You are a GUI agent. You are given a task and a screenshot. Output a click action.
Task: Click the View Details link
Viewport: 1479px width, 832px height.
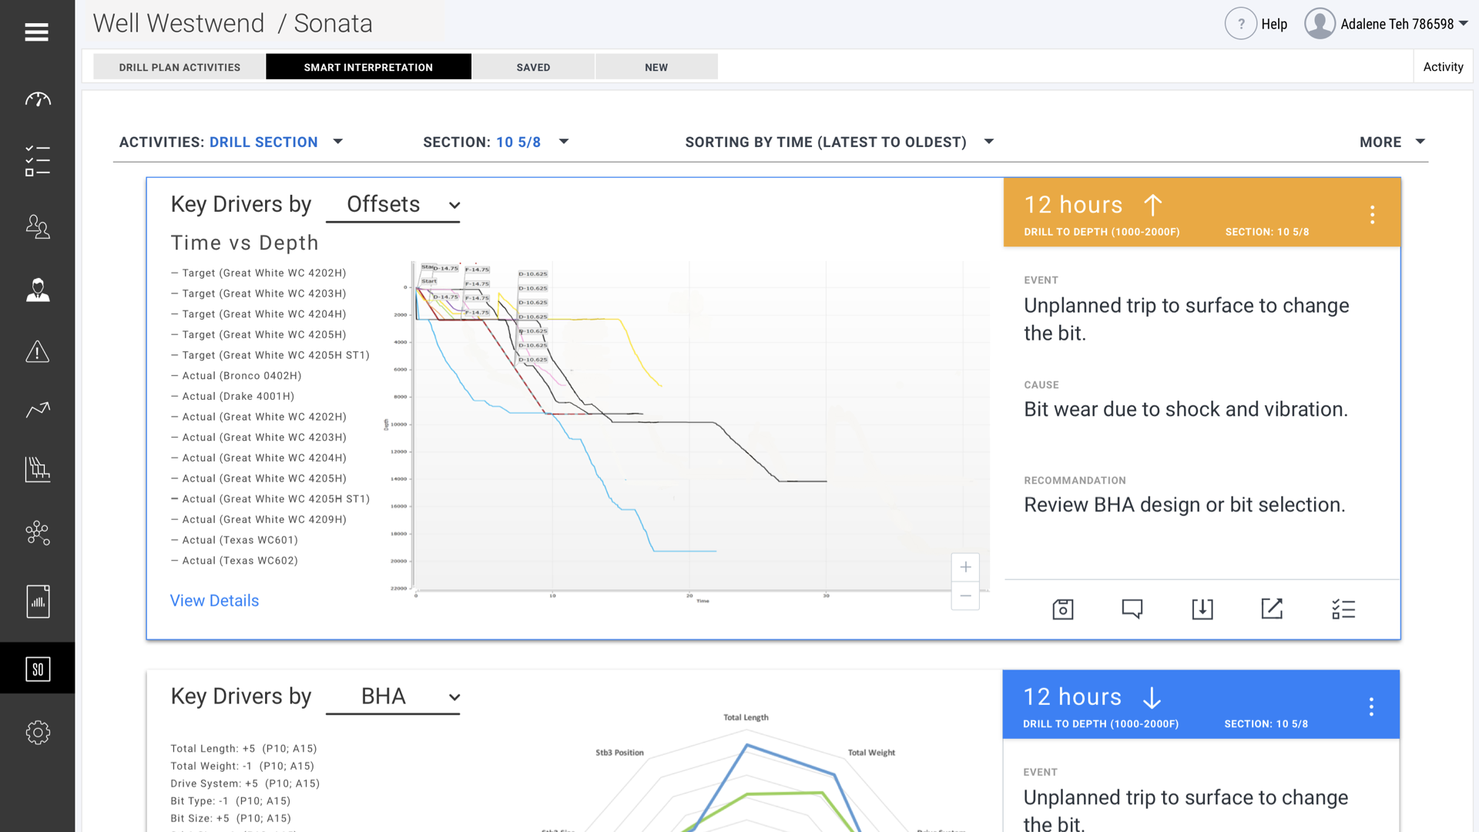coord(214,600)
